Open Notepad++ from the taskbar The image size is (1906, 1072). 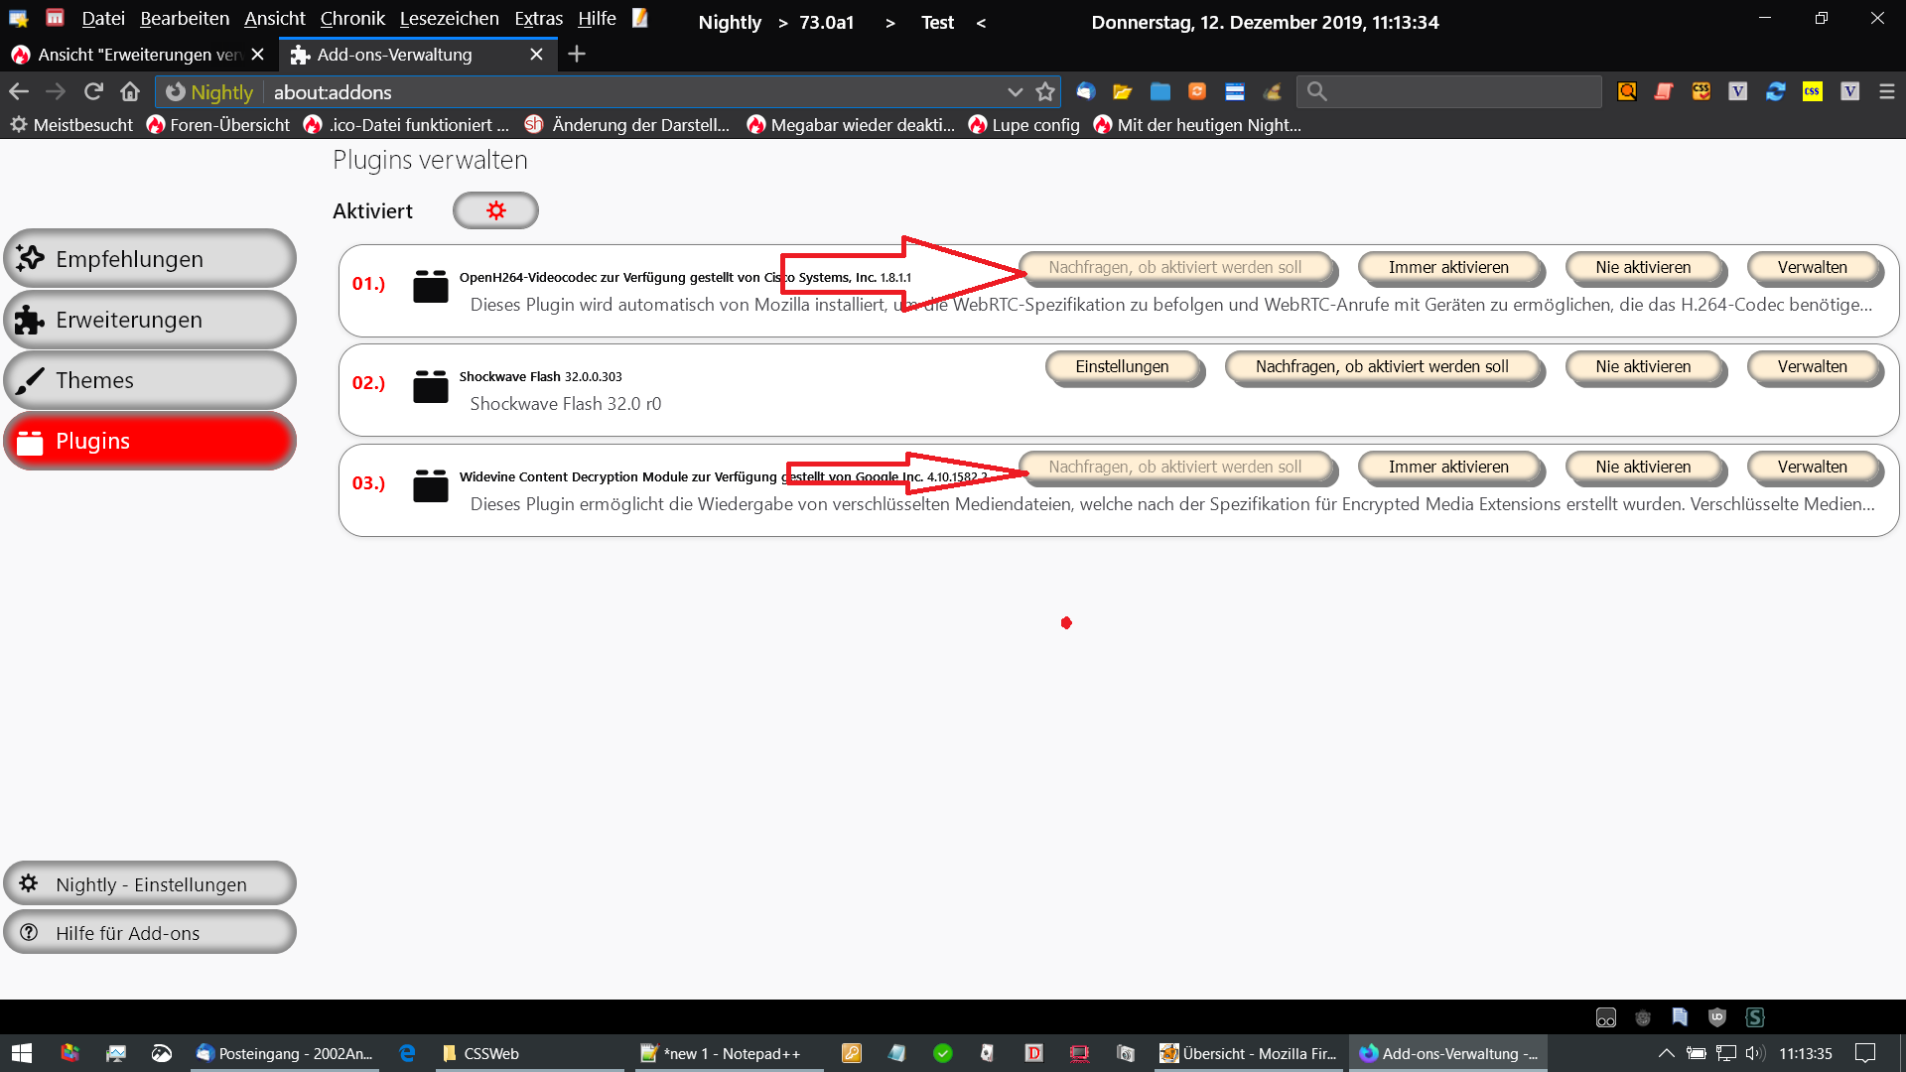pos(722,1053)
